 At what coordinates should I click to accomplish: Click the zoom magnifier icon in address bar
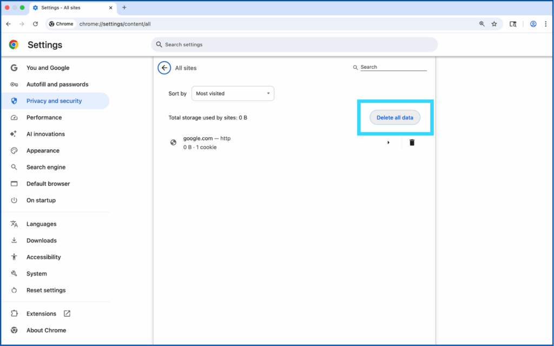click(x=482, y=24)
